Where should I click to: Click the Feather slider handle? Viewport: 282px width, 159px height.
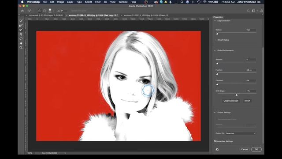[x=217, y=74]
